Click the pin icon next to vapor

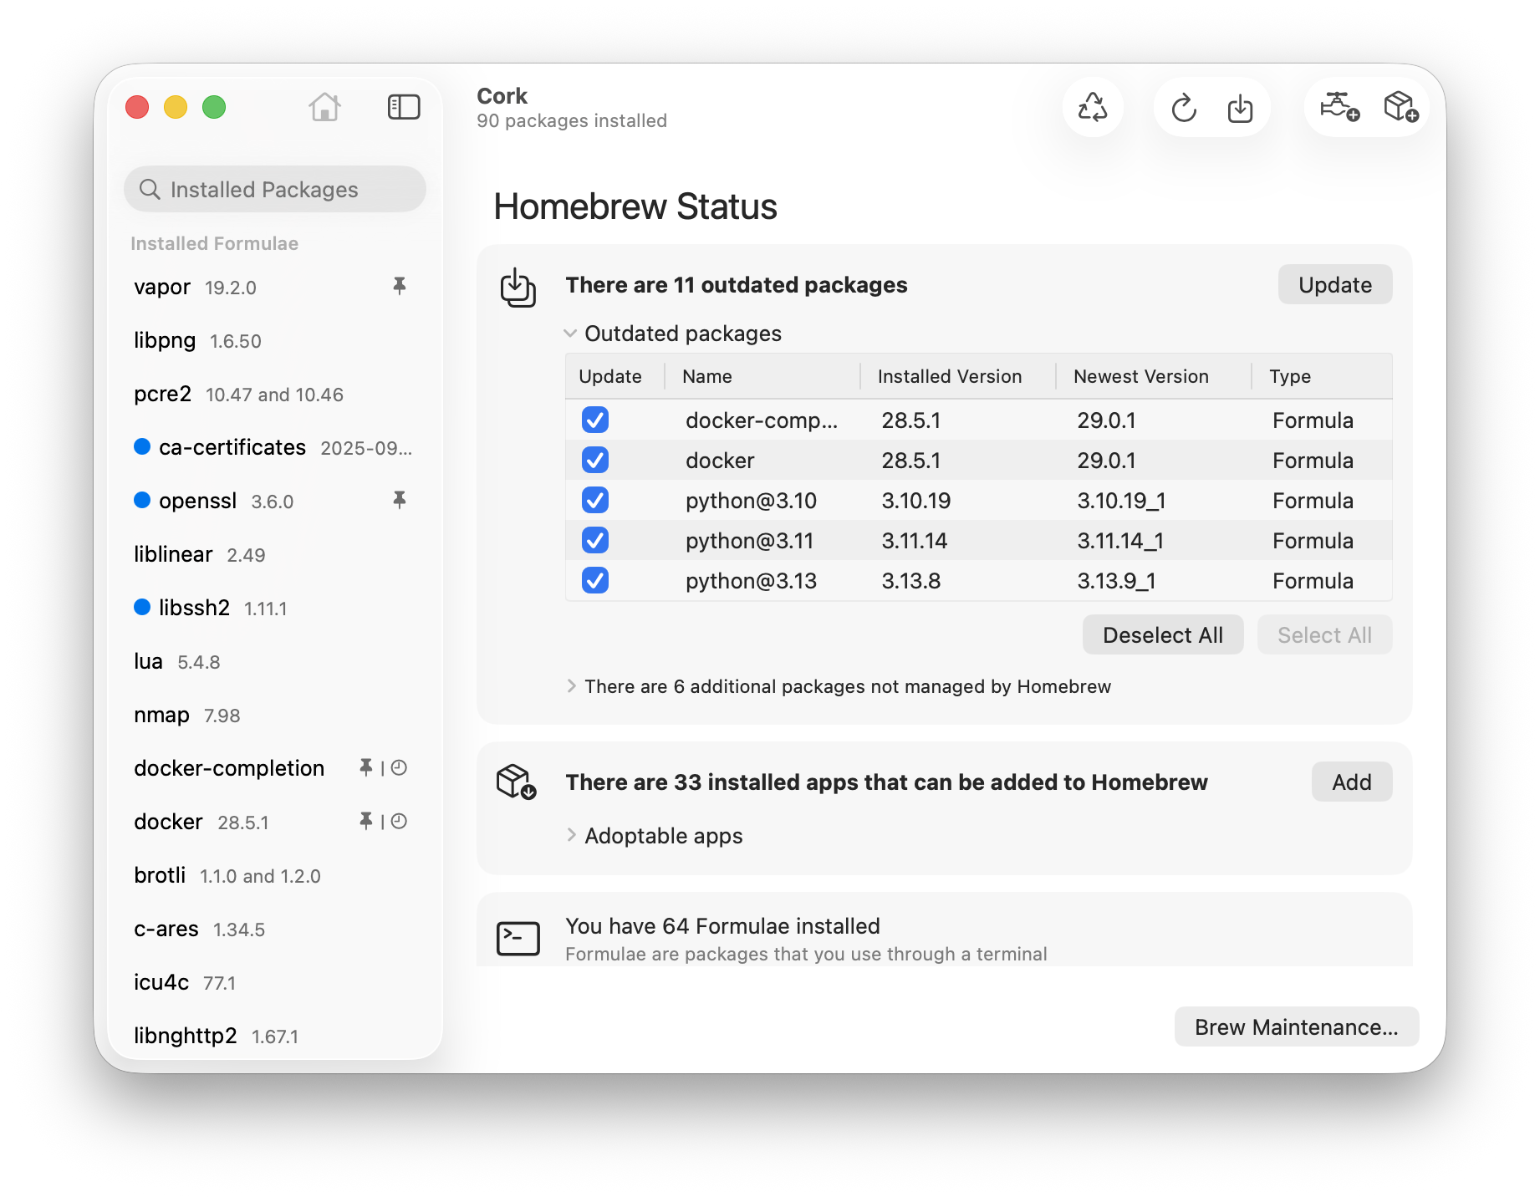click(x=400, y=287)
